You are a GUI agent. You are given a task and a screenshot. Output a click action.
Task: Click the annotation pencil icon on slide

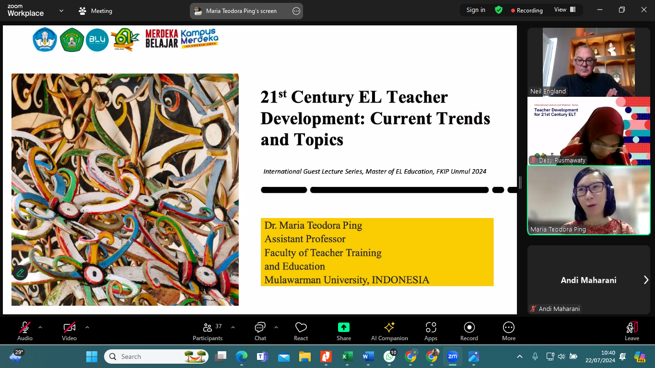pos(20,273)
